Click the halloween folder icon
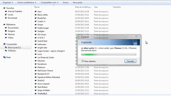Screen dimensions: 171x96 pyautogui.click(x=36, y=44)
